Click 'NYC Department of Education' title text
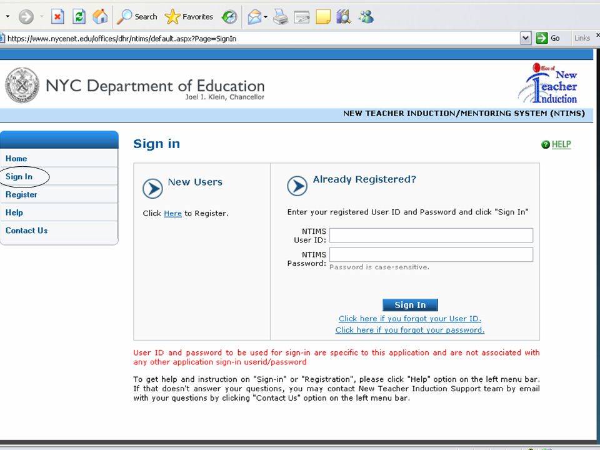 click(x=155, y=86)
